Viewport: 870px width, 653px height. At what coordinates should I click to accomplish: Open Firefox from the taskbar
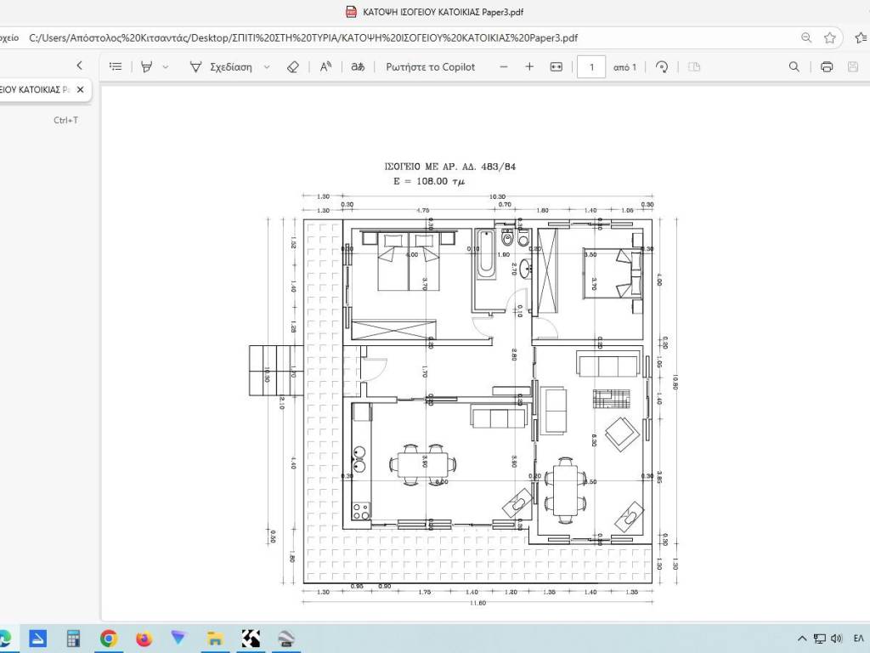(x=144, y=638)
